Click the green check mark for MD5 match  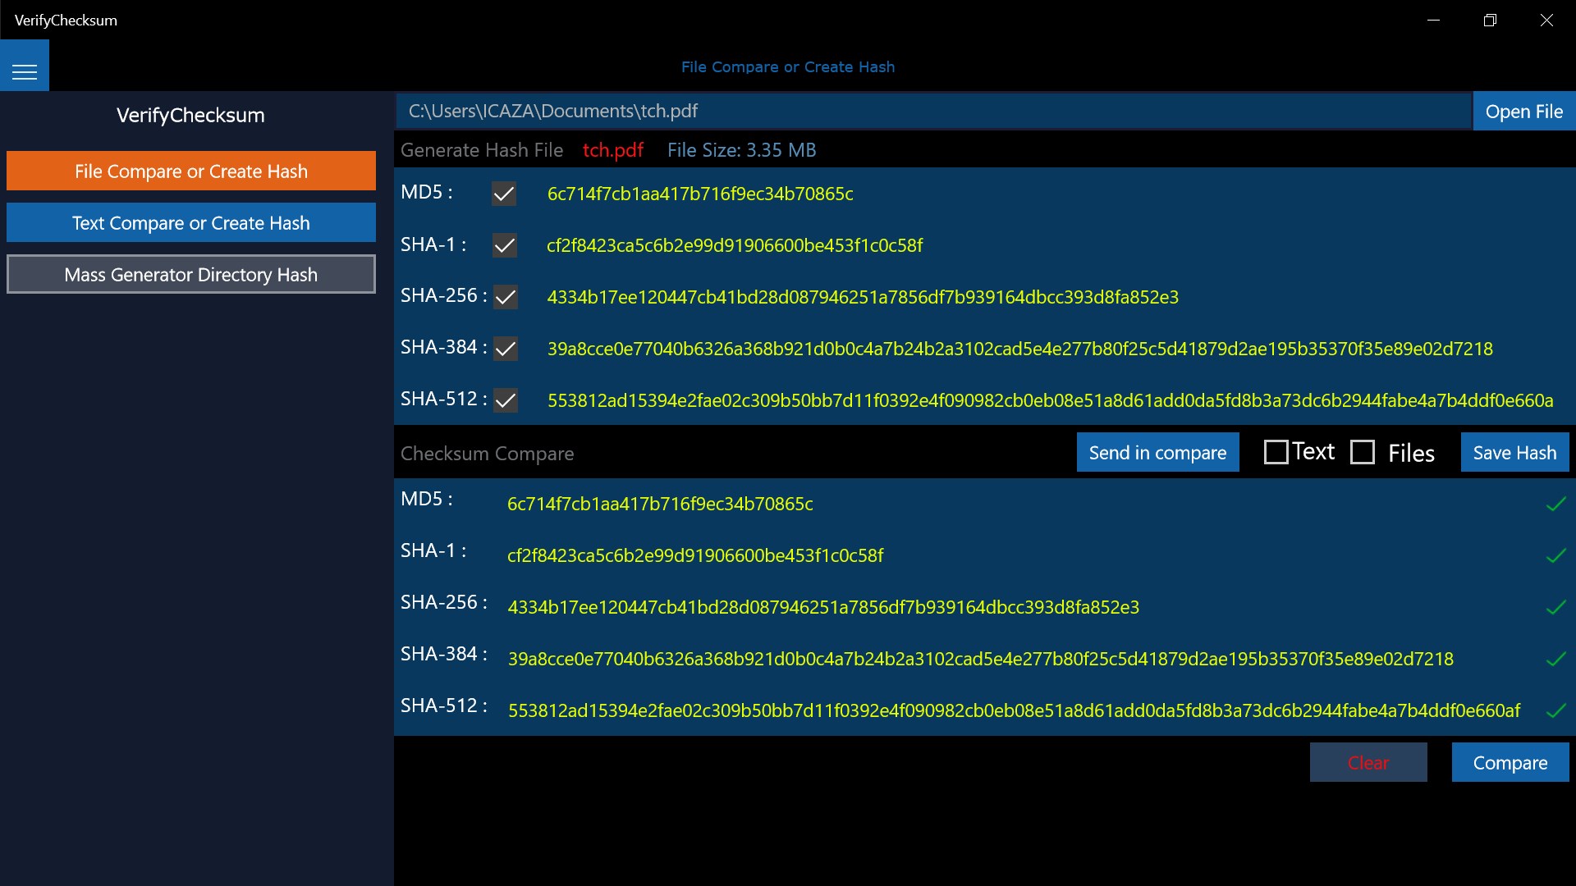coord(1555,505)
